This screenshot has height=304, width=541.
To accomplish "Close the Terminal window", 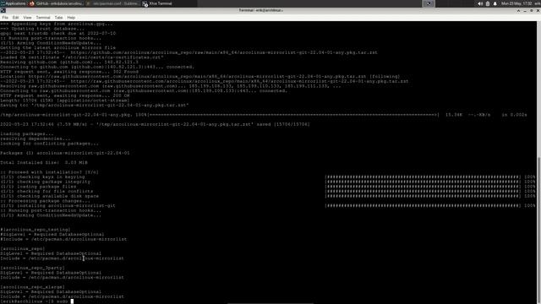I will [x=538, y=11].
